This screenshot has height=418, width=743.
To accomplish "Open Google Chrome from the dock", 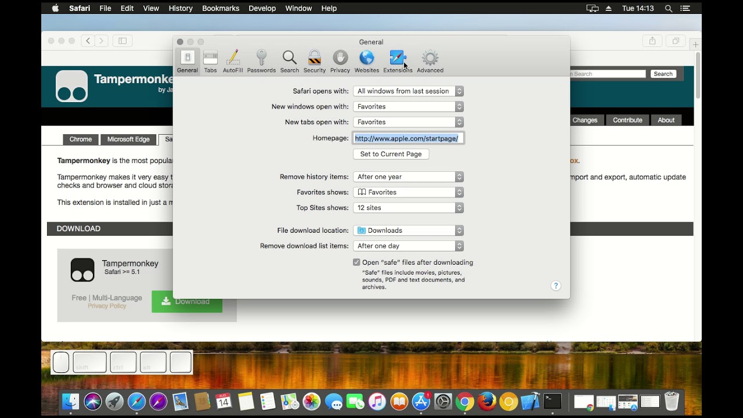I will [465, 401].
